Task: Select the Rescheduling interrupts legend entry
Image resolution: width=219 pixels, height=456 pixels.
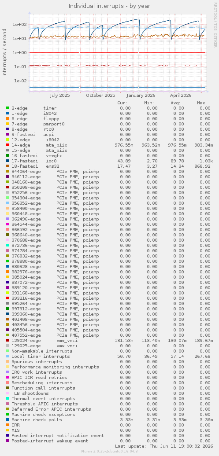Action: pyautogui.click(x=42, y=383)
